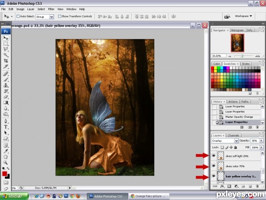Select the Move tool in toolbox

tap(6, 38)
